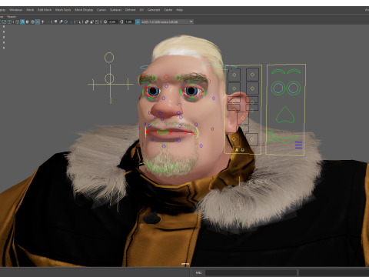Viewport: 369px width, 277px height.
Task: Open the Cache menu
Action: coord(168,10)
